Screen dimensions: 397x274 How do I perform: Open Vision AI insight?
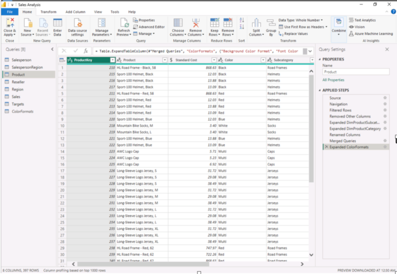point(357,27)
